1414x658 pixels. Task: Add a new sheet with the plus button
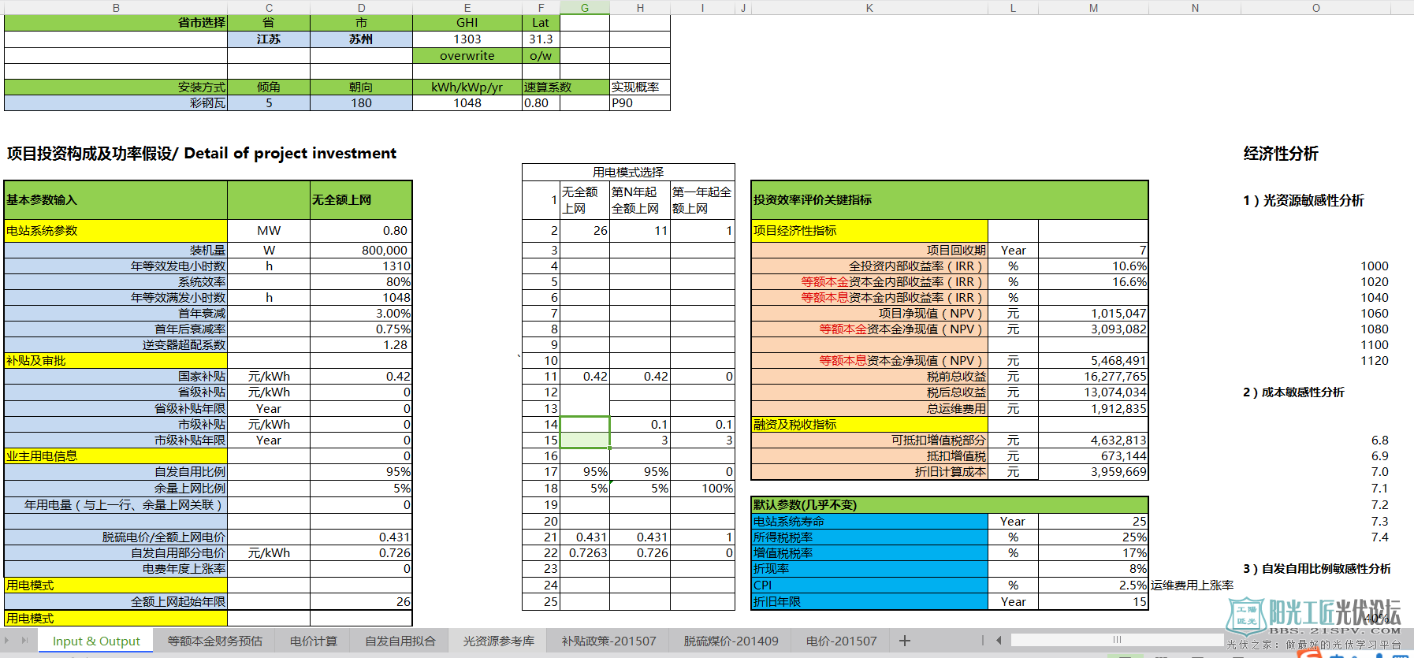905,641
